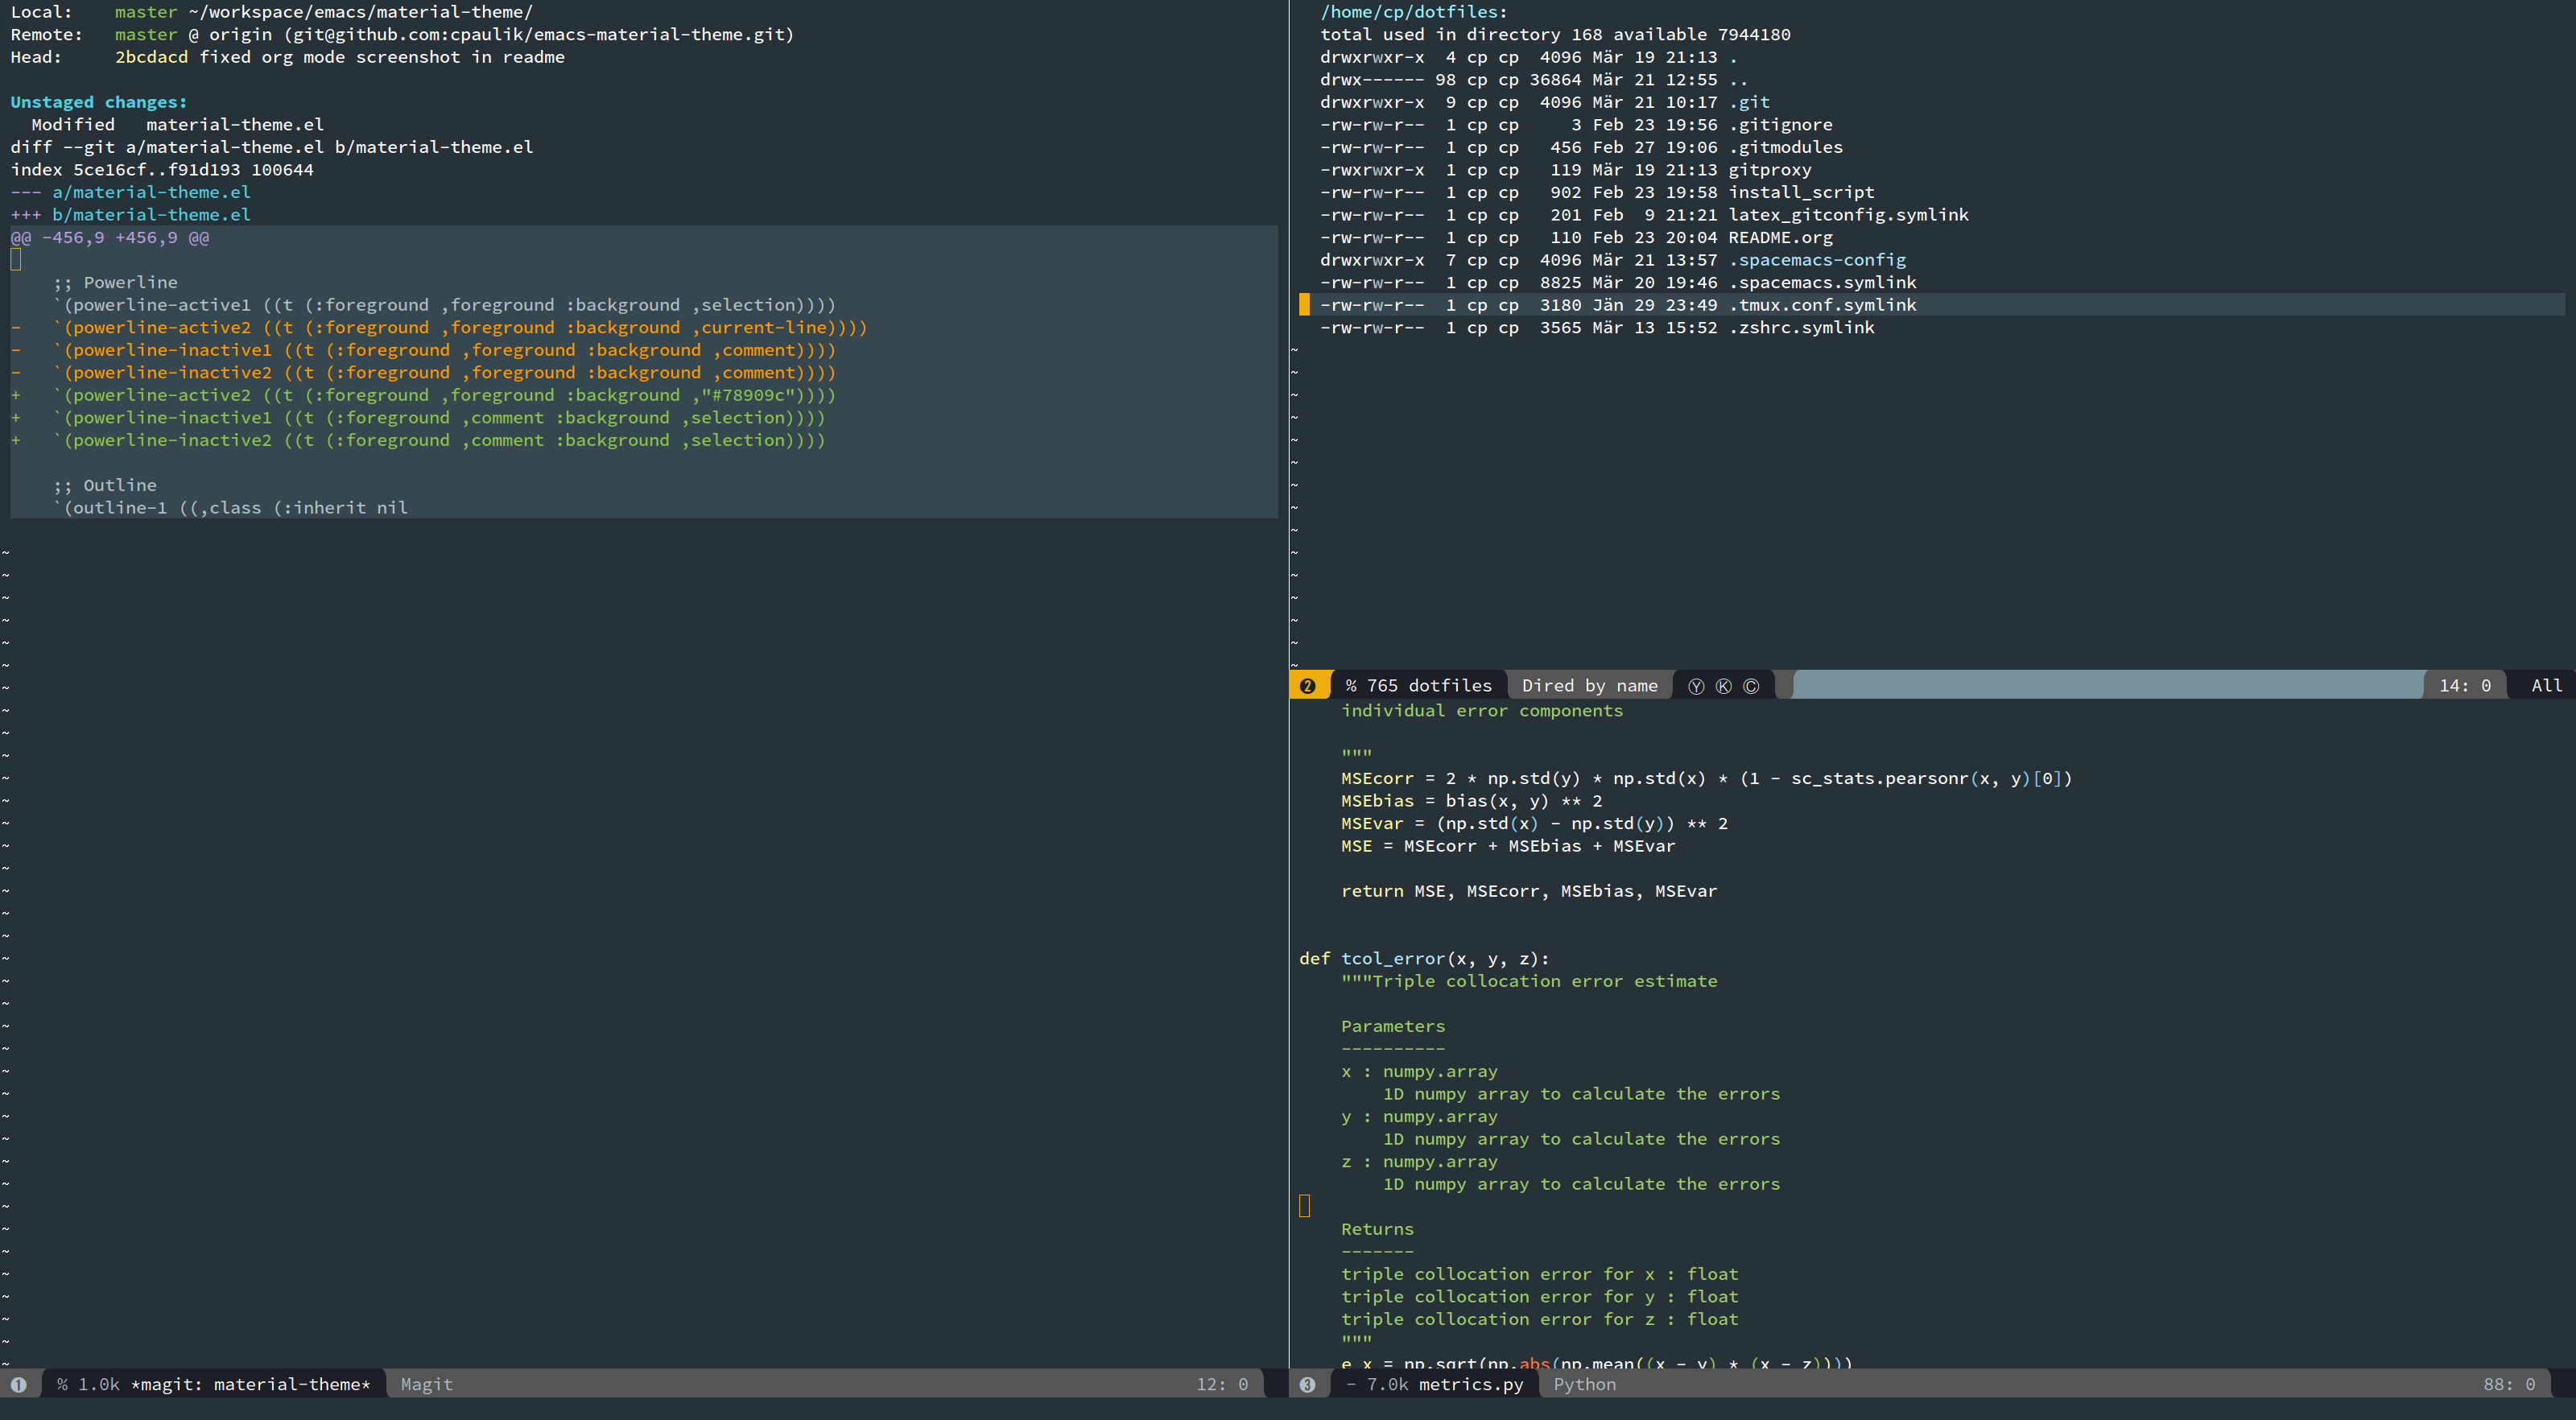Click window number 3 indicator in modeline
Image resolution: width=2576 pixels, height=1420 pixels.
[x=1307, y=1385]
